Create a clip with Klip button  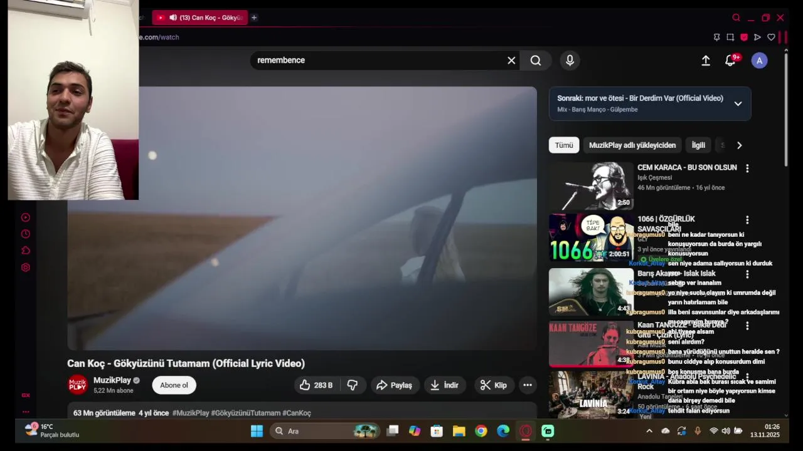pyautogui.click(x=494, y=385)
